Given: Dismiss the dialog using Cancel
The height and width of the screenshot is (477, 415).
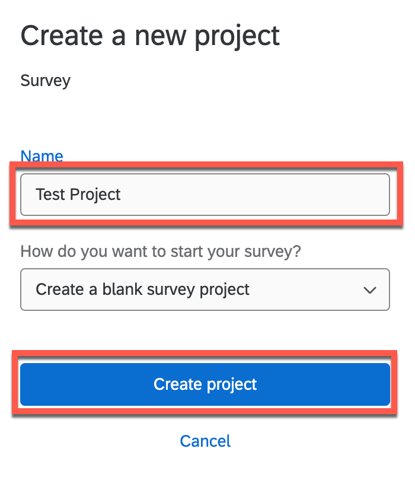Looking at the screenshot, I should click(x=205, y=441).
